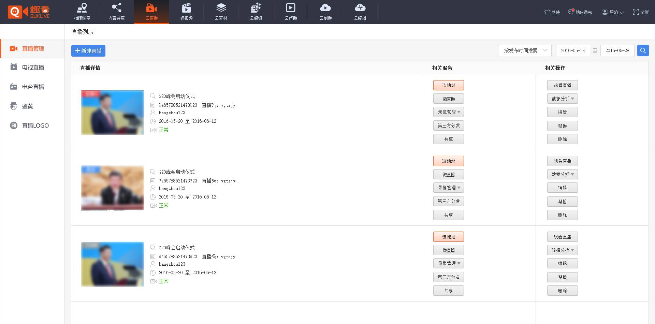Click 删除 in the third row
This screenshot has width=655, height=324.
click(563, 291)
